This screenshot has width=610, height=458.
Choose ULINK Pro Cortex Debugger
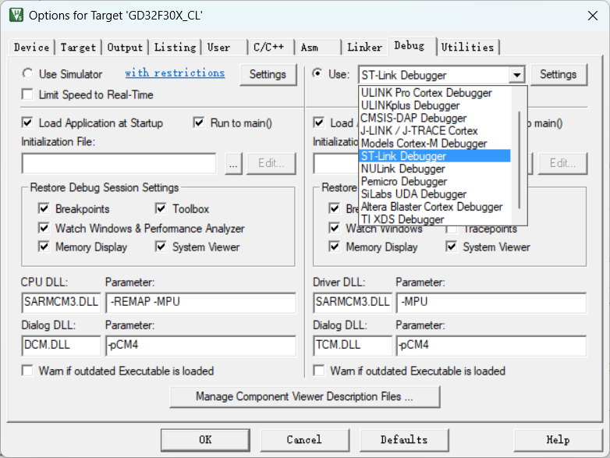pos(435,93)
